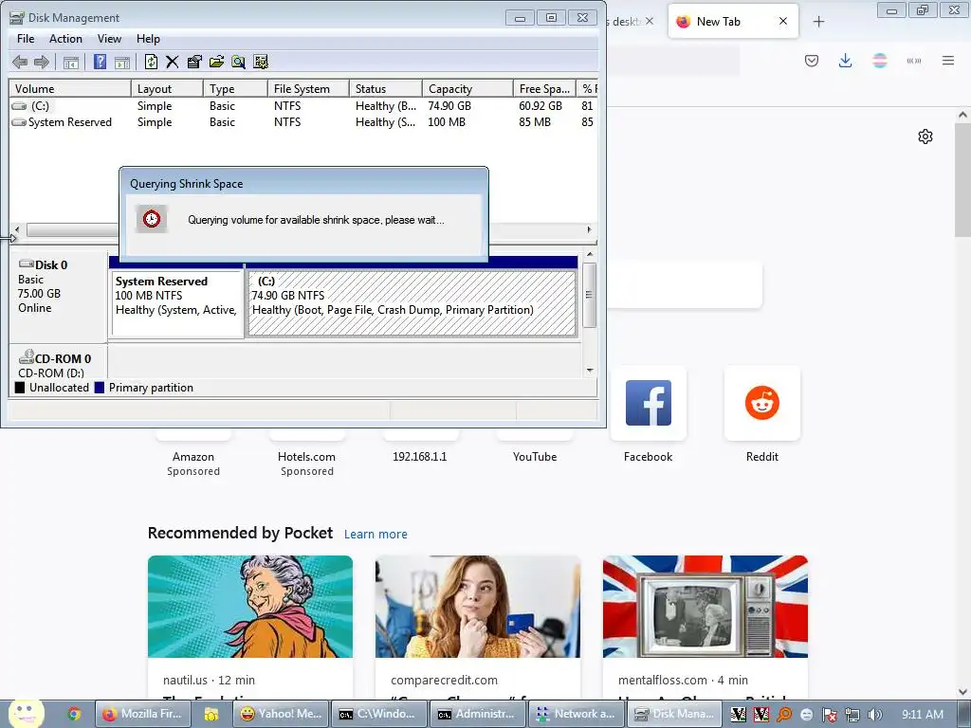Viewport: 971px width, 728px height.
Task: Switch to Yahoo! Messenger taskbar button
Action: tap(282, 715)
